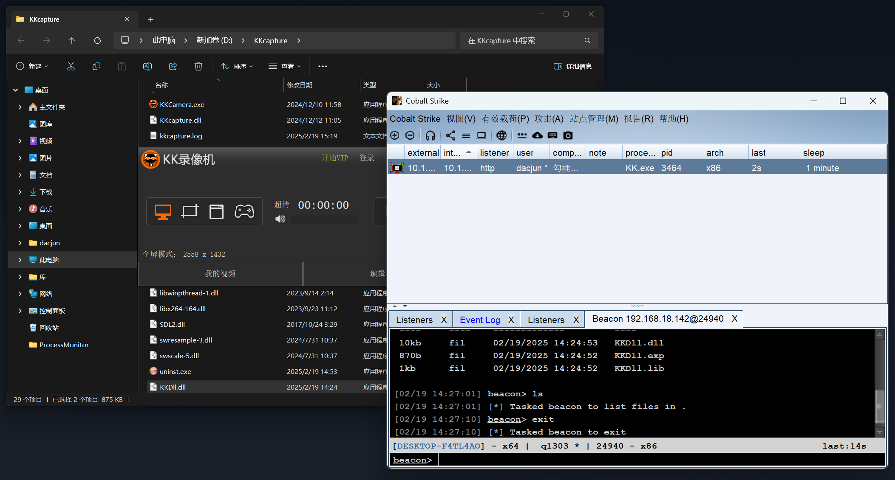The height and width of the screenshot is (480, 895).
Task: Open more options (three dots) in Explorer
Action: click(323, 66)
